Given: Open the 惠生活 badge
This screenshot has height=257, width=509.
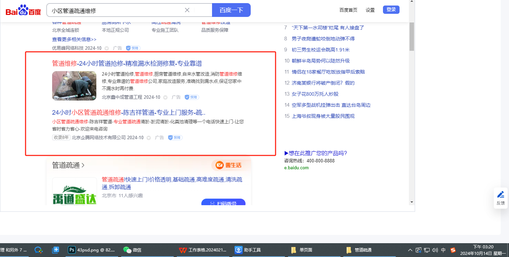Looking at the screenshot, I should (x=229, y=165).
